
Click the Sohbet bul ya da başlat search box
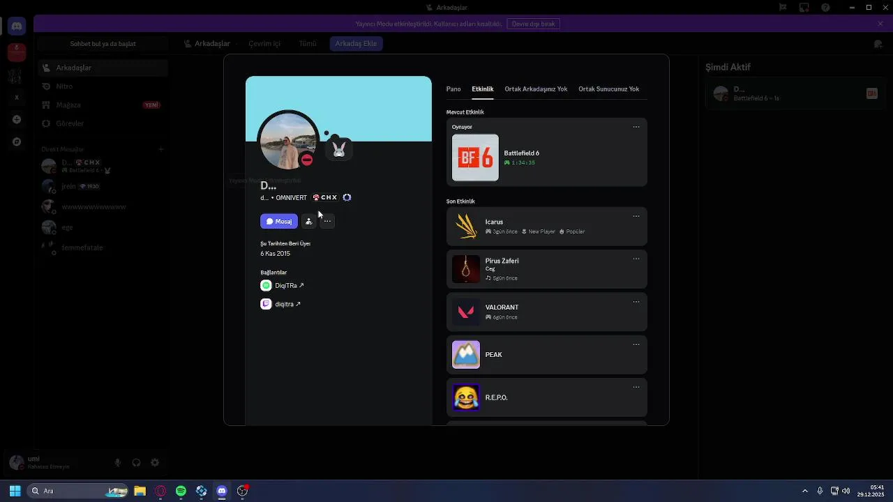coord(103,44)
